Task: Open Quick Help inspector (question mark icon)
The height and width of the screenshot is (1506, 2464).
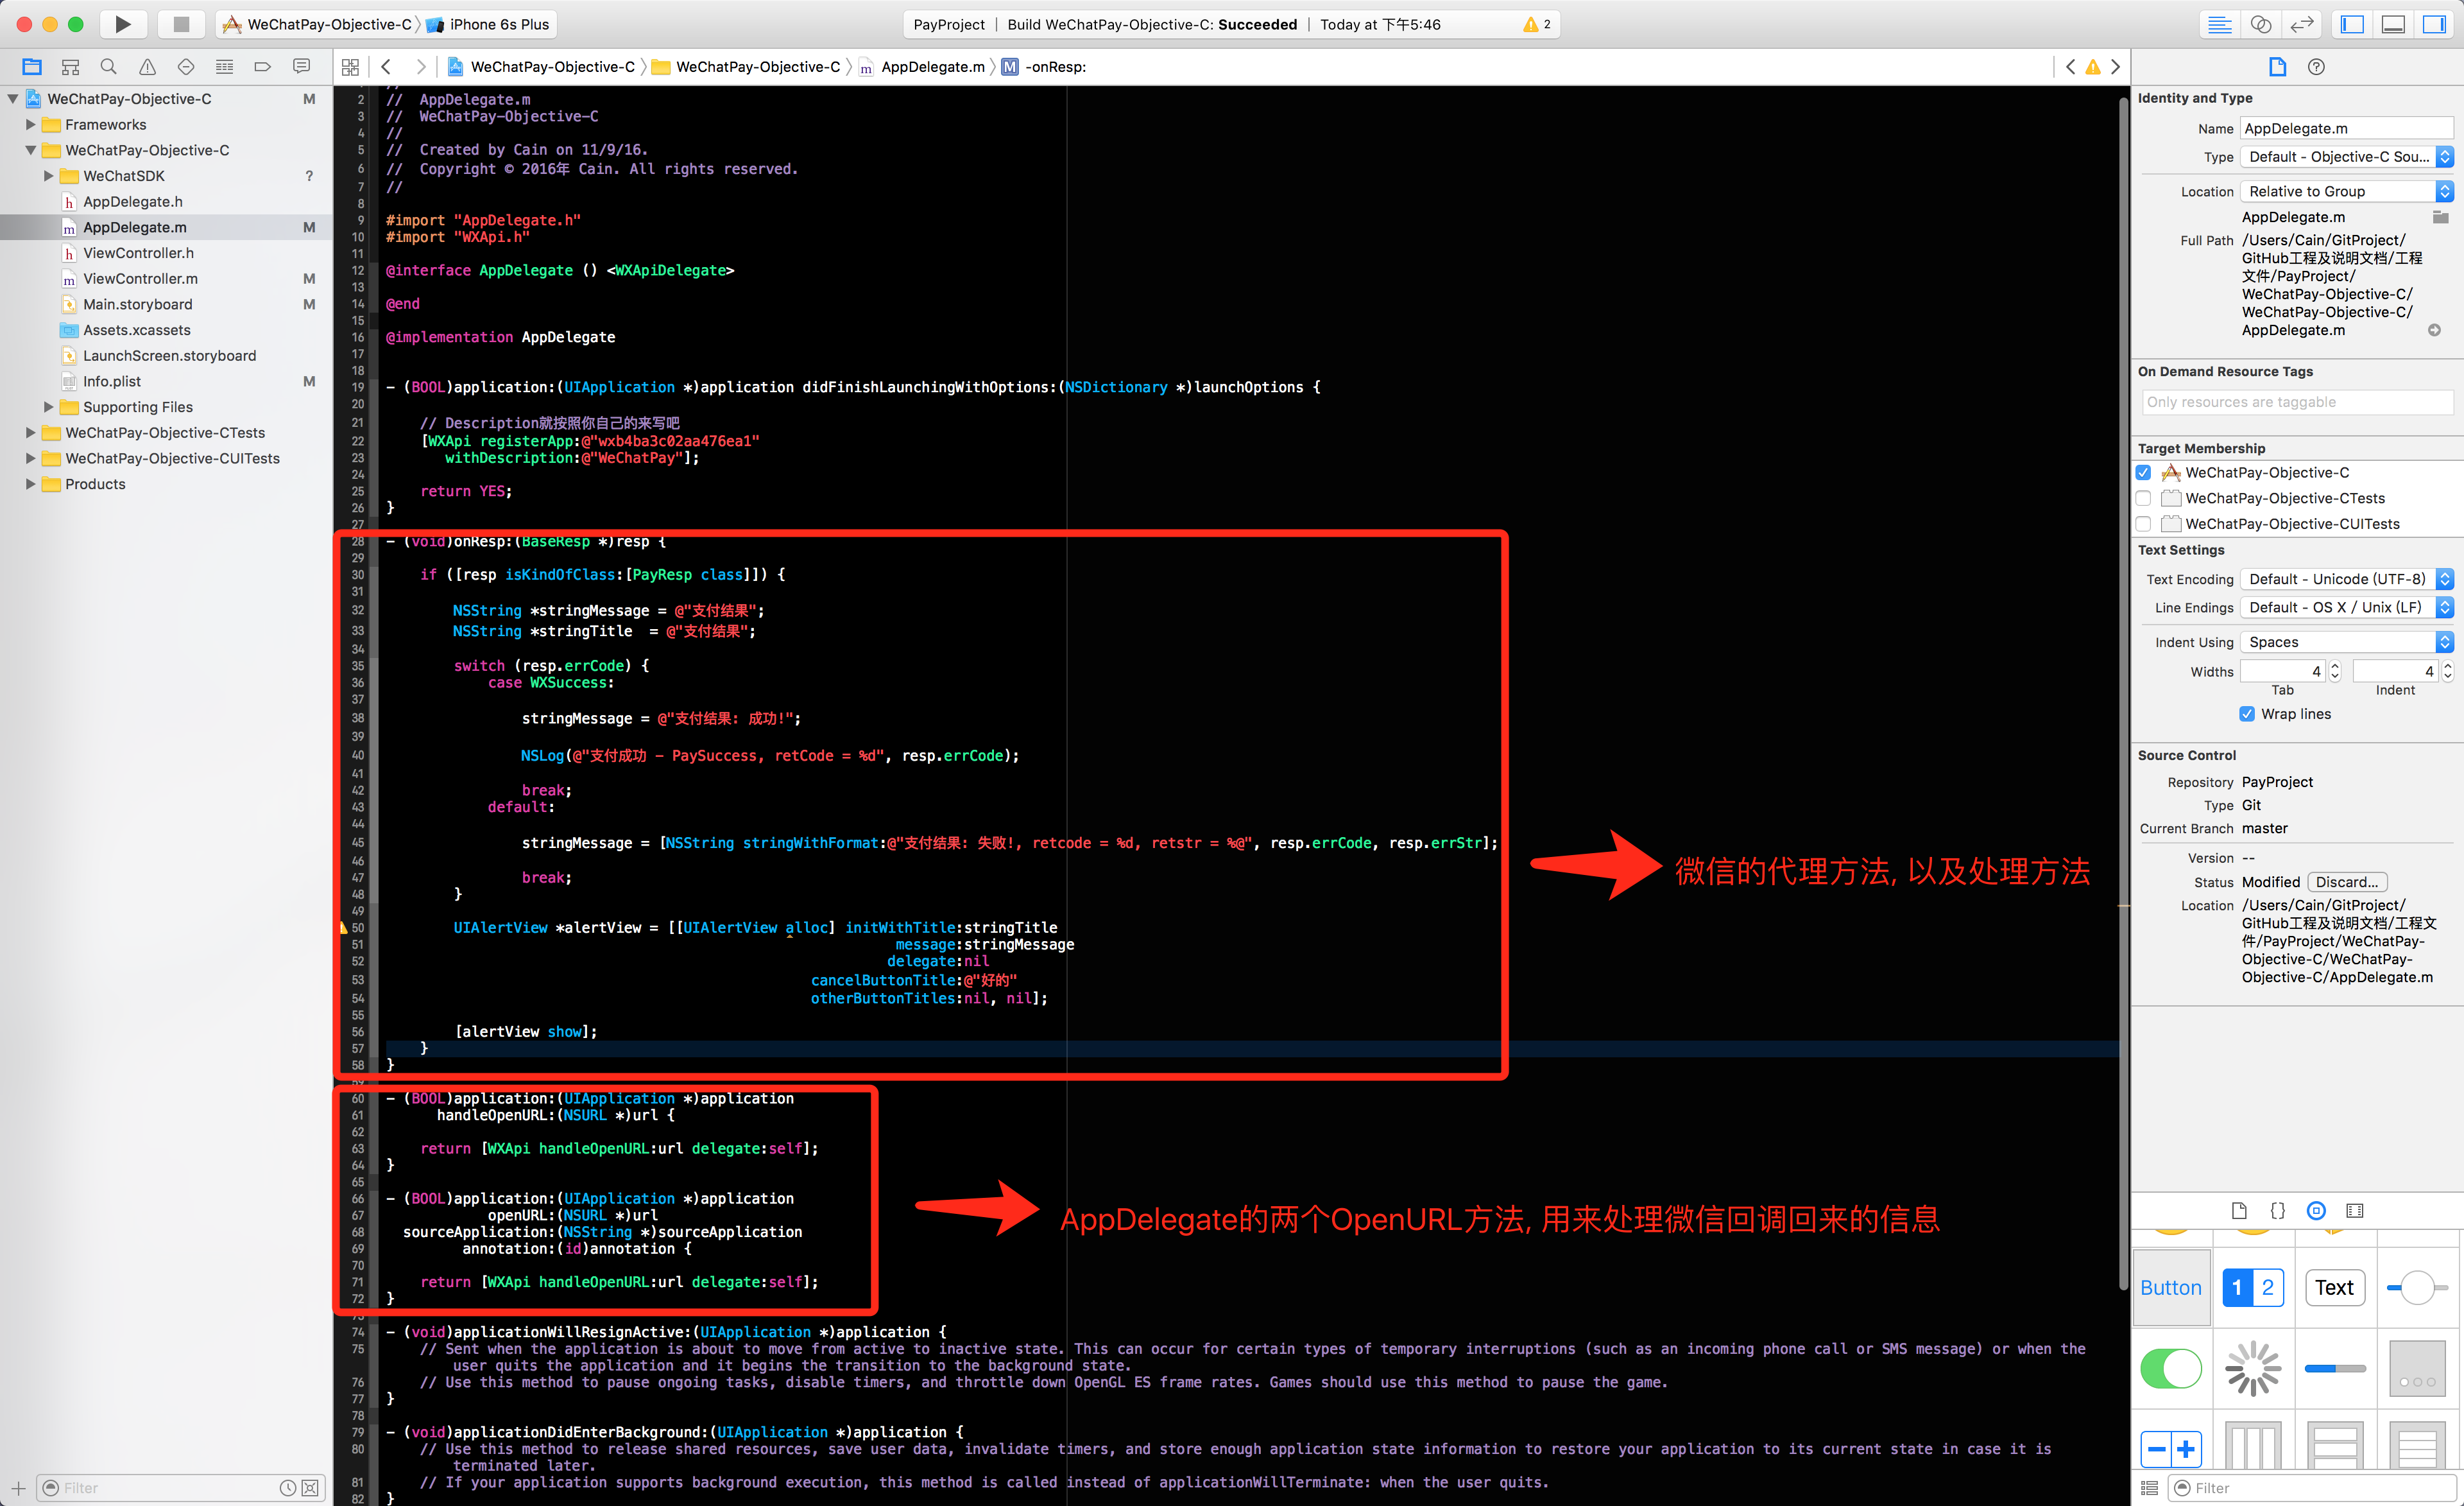Action: point(2316,67)
